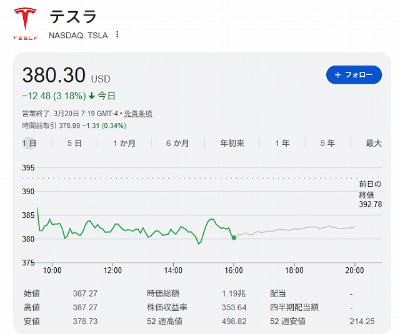Click the テスラ company name heading
This screenshot has width=400, height=334.
point(72,17)
